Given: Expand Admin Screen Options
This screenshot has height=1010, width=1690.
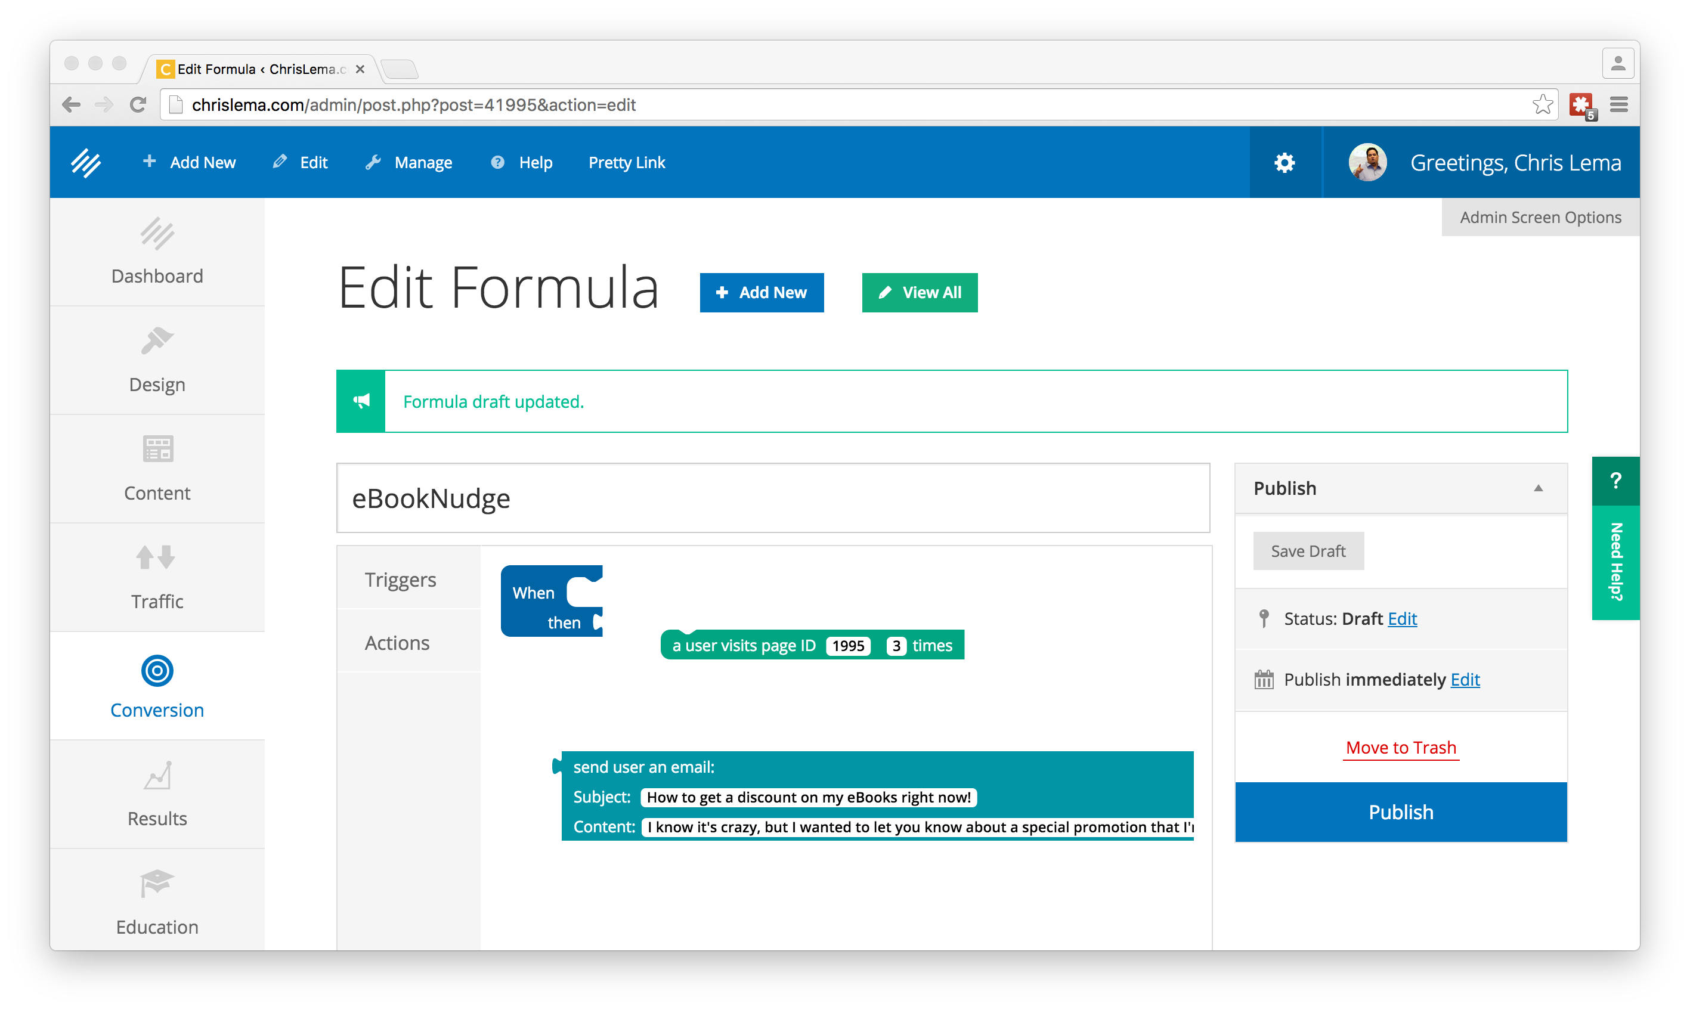Looking at the screenshot, I should 1540,217.
